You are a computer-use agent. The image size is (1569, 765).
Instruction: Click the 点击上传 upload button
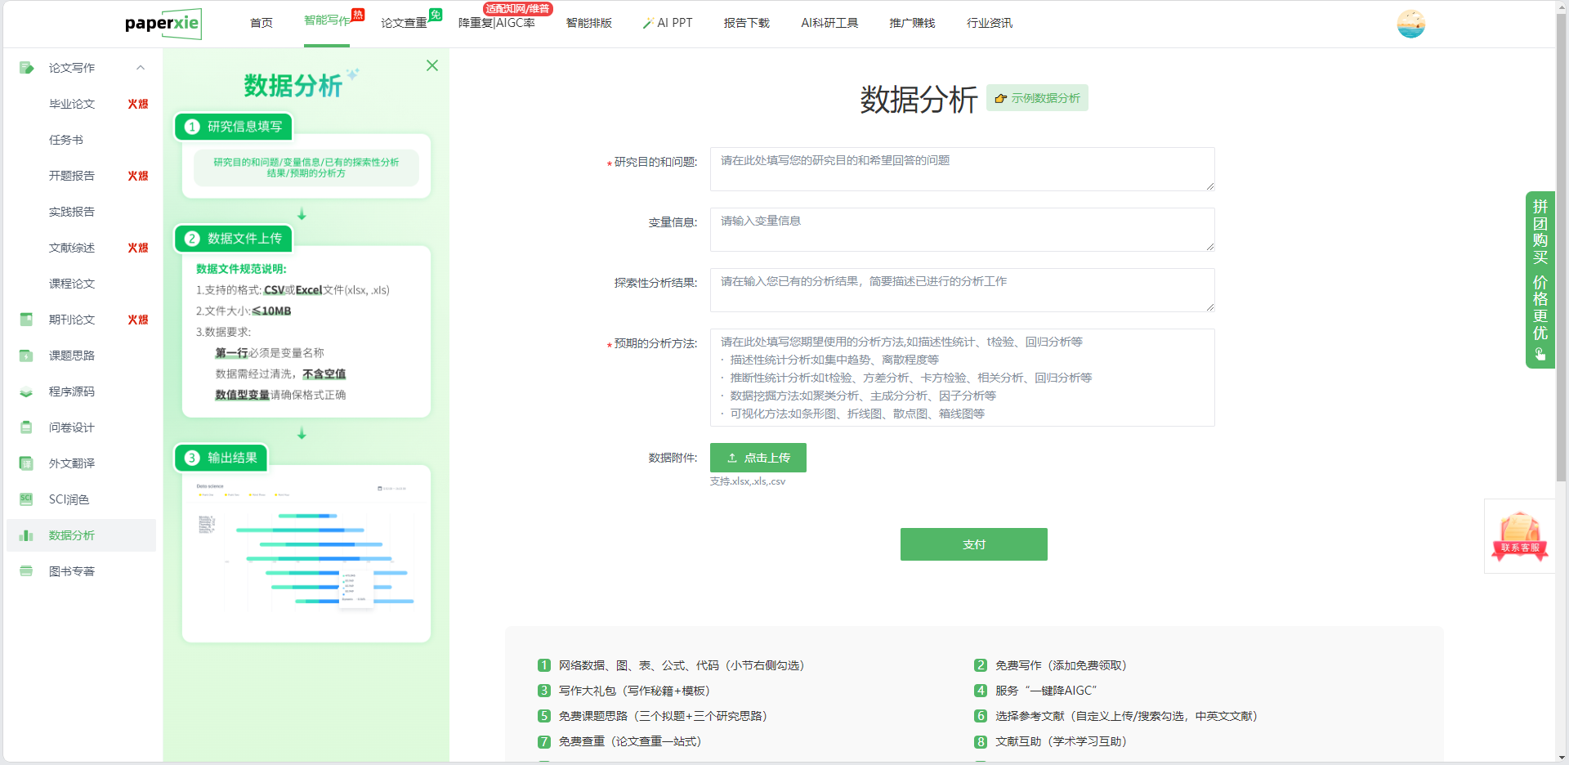point(758,458)
